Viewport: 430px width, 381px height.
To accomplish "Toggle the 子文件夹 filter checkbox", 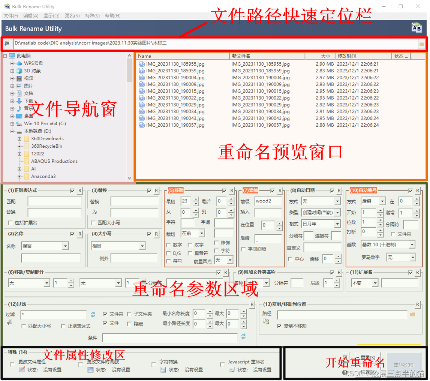I will click(129, 314).
